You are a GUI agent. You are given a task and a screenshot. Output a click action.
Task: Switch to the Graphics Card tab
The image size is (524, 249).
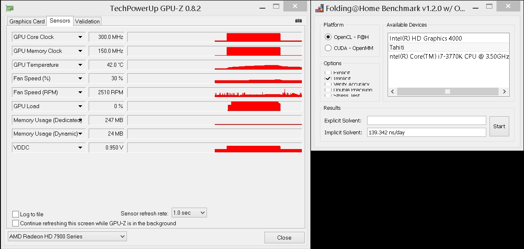tap(27, 21)
